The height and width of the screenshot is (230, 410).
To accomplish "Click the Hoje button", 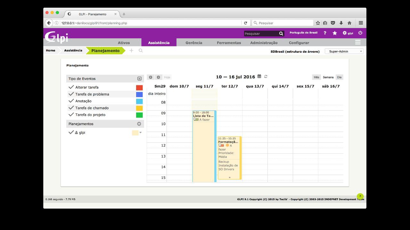I will 167,77.
